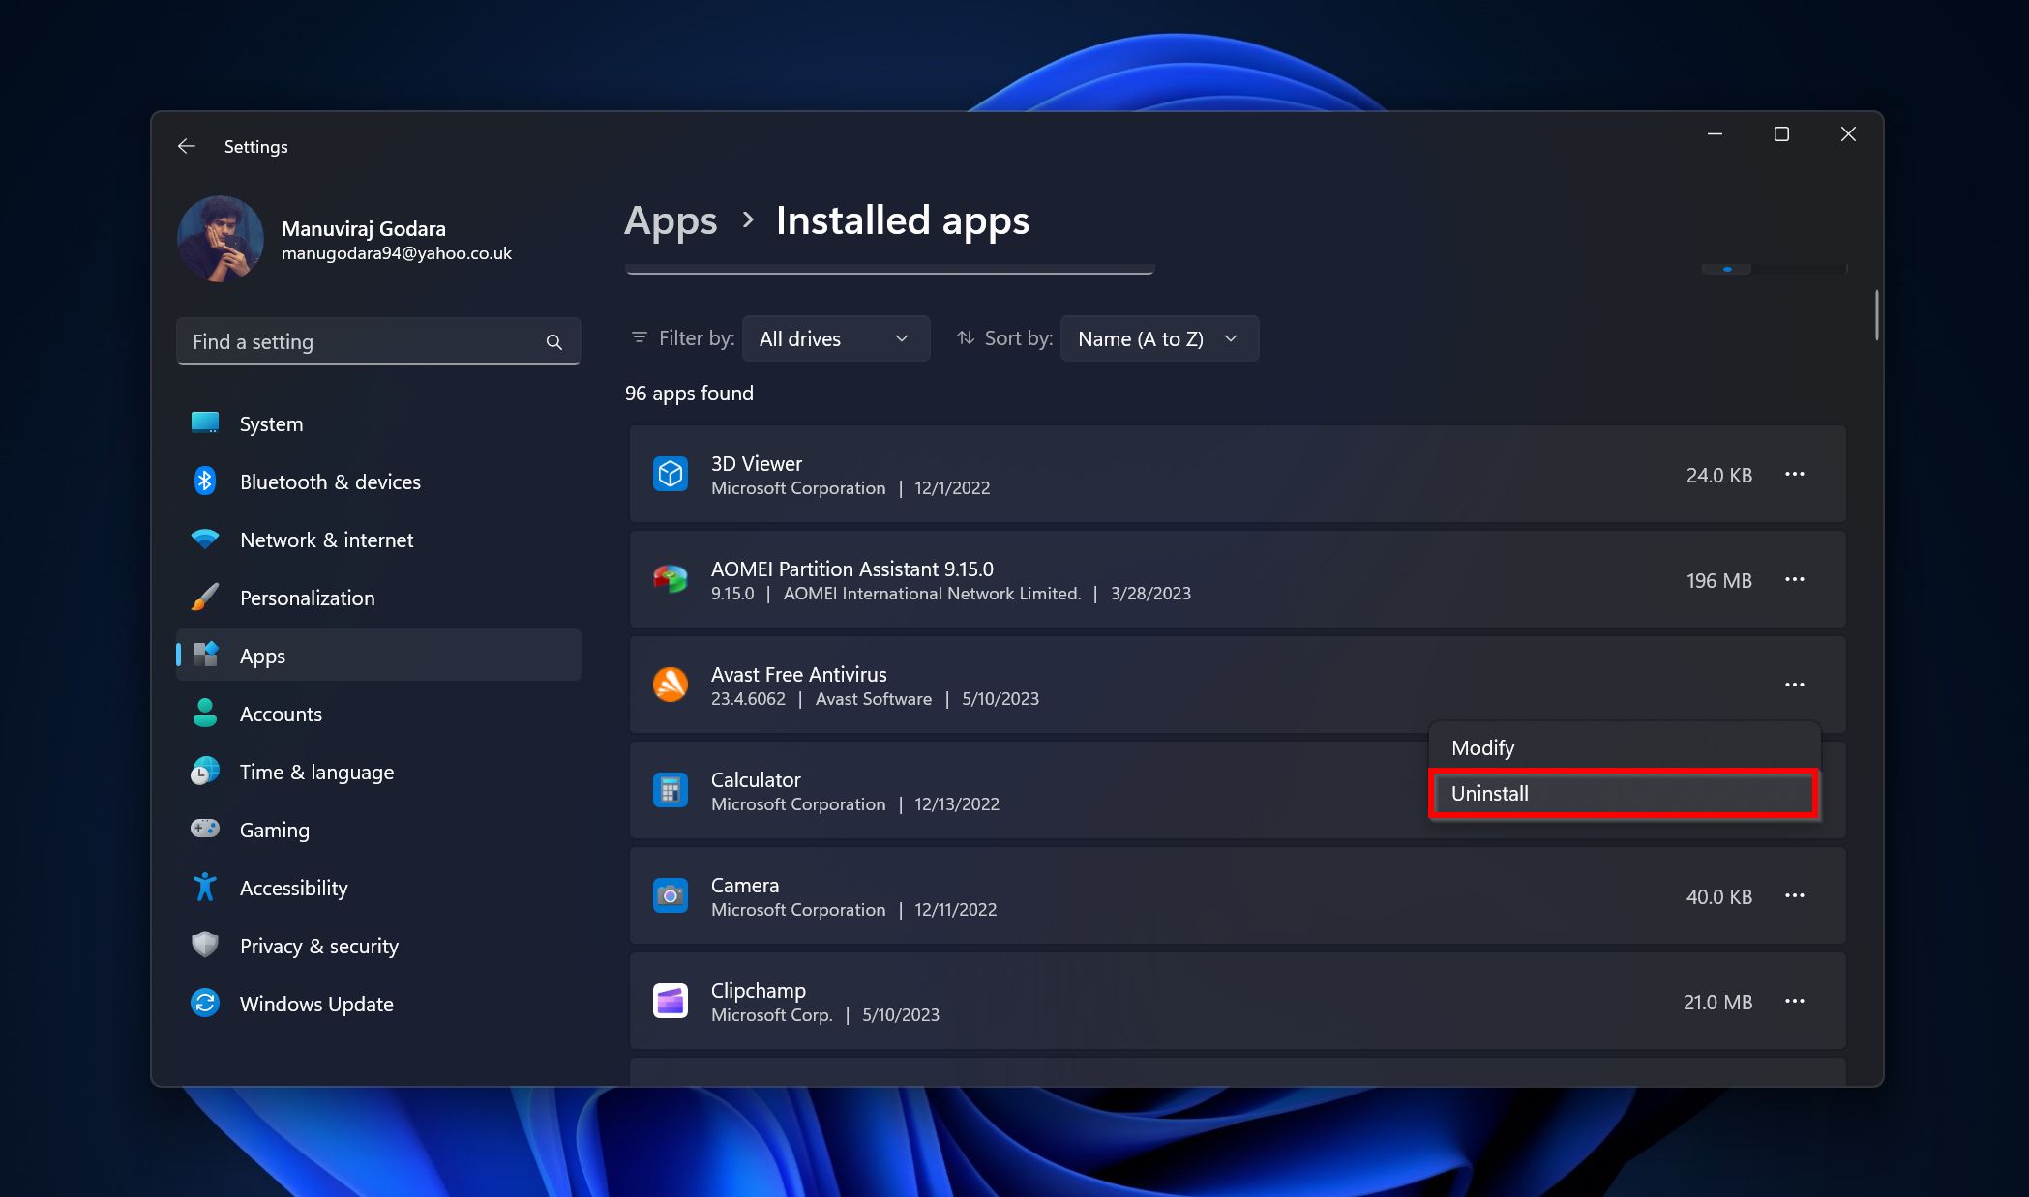Open the Accounts person icon

click(205, 714)
